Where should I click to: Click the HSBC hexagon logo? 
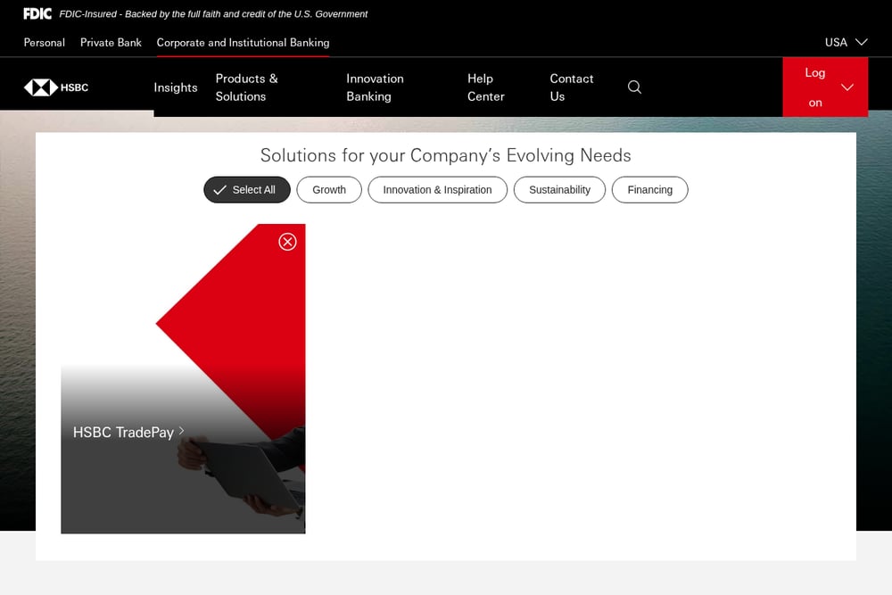coord(40,87)
